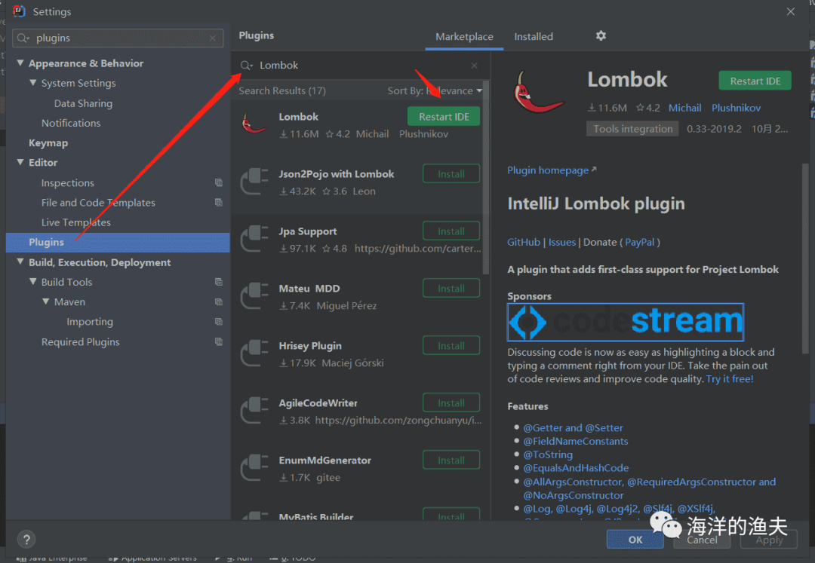
Task: Click Restart IDE in Lombok details panel
Action: click(x=755, y=81)
